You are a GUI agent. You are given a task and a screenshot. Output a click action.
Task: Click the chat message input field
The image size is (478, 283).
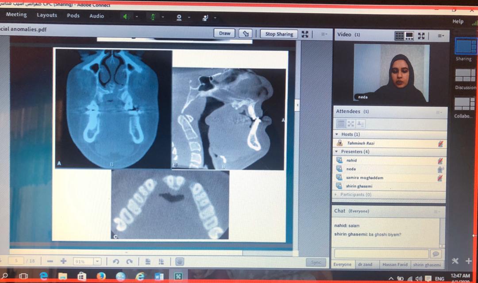(382, 254)
